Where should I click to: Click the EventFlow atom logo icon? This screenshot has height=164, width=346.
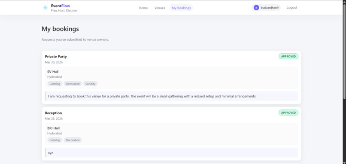click(x=45, y=8)
